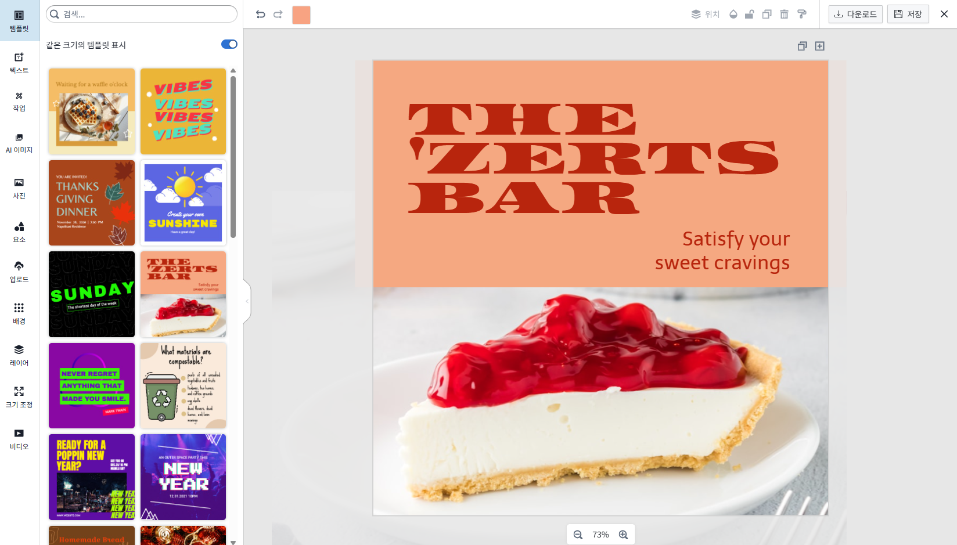Open the 위치 layer position dropdown
Viewport: 957px width, 545px height.
pos(706,15)
